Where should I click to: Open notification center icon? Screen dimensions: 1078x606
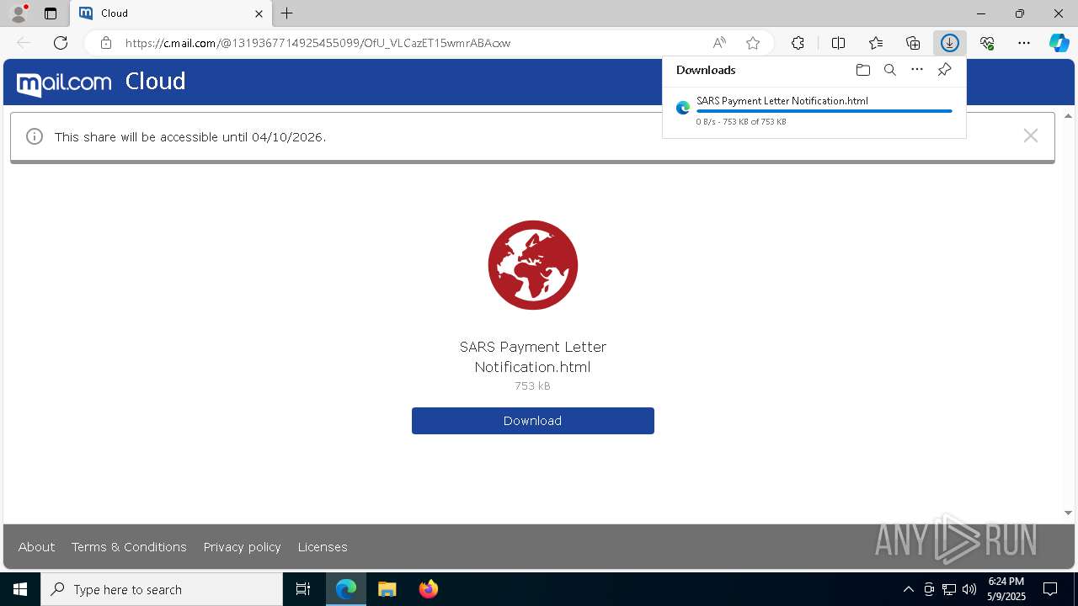coord(1050,589)
